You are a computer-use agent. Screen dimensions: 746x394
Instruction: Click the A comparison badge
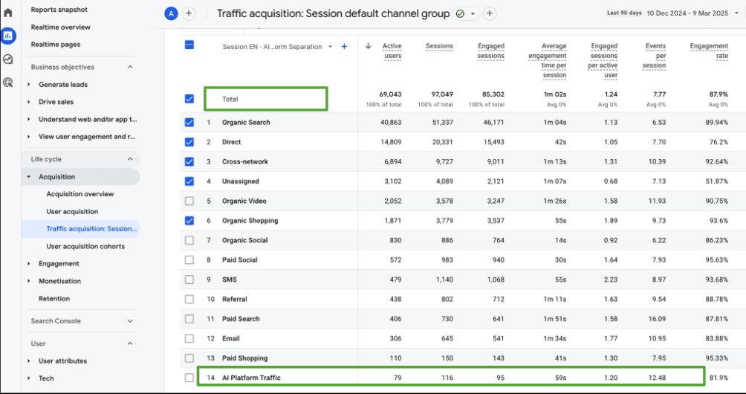(x=172, y=13)
